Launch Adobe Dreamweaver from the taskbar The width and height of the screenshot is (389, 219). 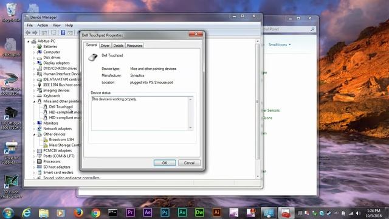(199, 212)
